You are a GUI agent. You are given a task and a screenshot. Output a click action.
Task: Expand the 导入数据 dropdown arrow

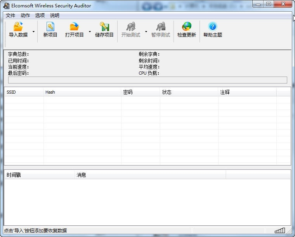coord(33,31)
